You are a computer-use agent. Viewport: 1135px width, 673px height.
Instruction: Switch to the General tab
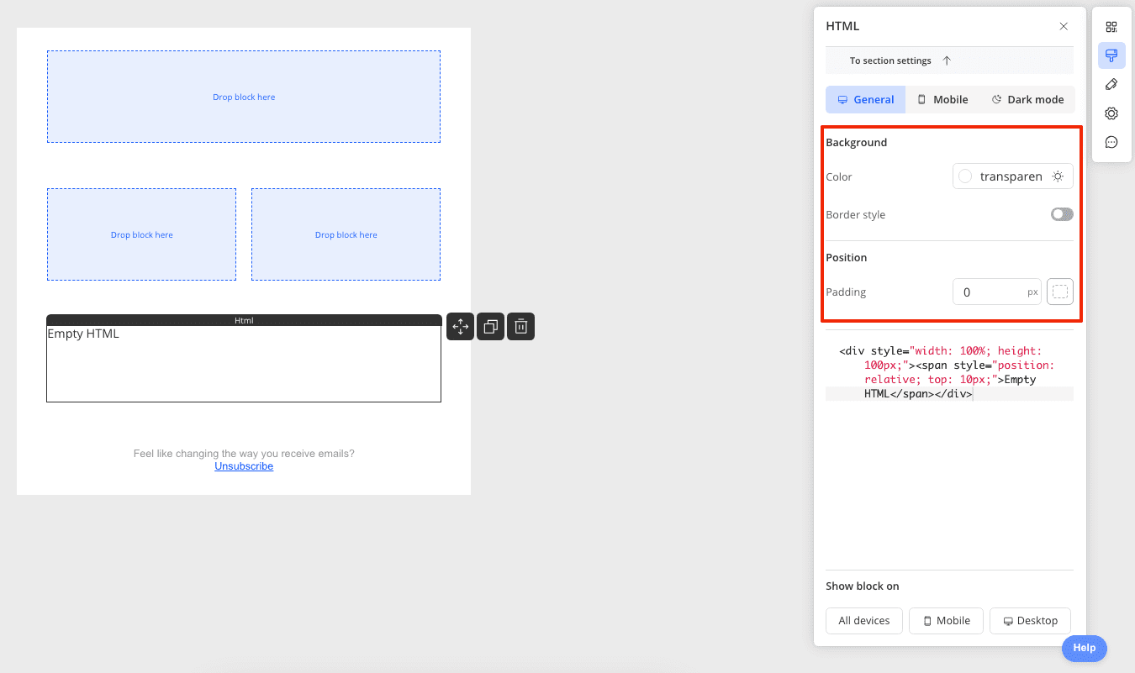coord(866,99)
